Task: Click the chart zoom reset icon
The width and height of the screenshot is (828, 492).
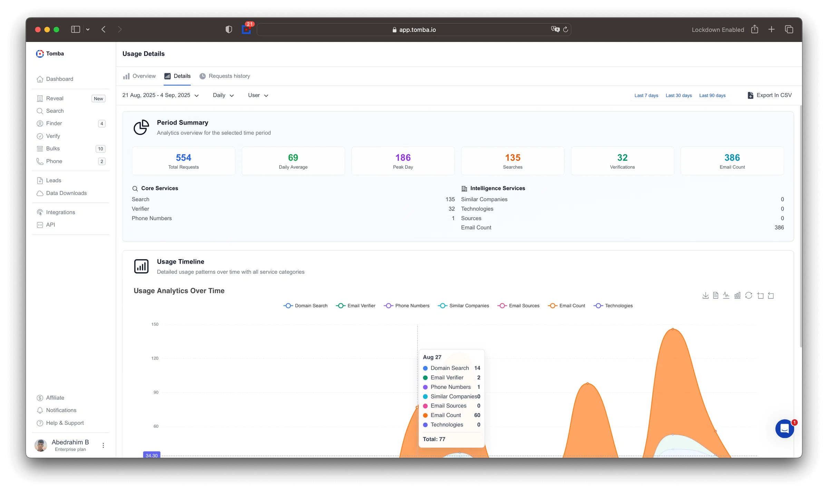Action: pos(771,295)
